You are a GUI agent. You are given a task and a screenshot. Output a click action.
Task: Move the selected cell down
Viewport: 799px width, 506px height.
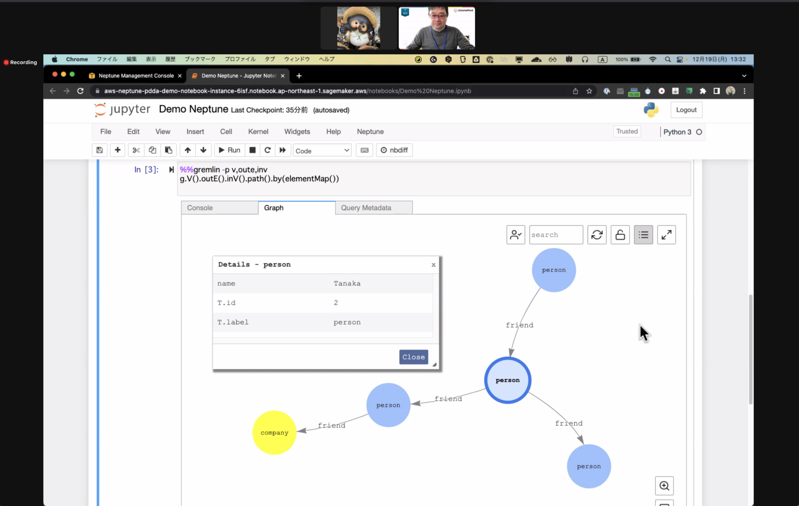coord(203,150)
